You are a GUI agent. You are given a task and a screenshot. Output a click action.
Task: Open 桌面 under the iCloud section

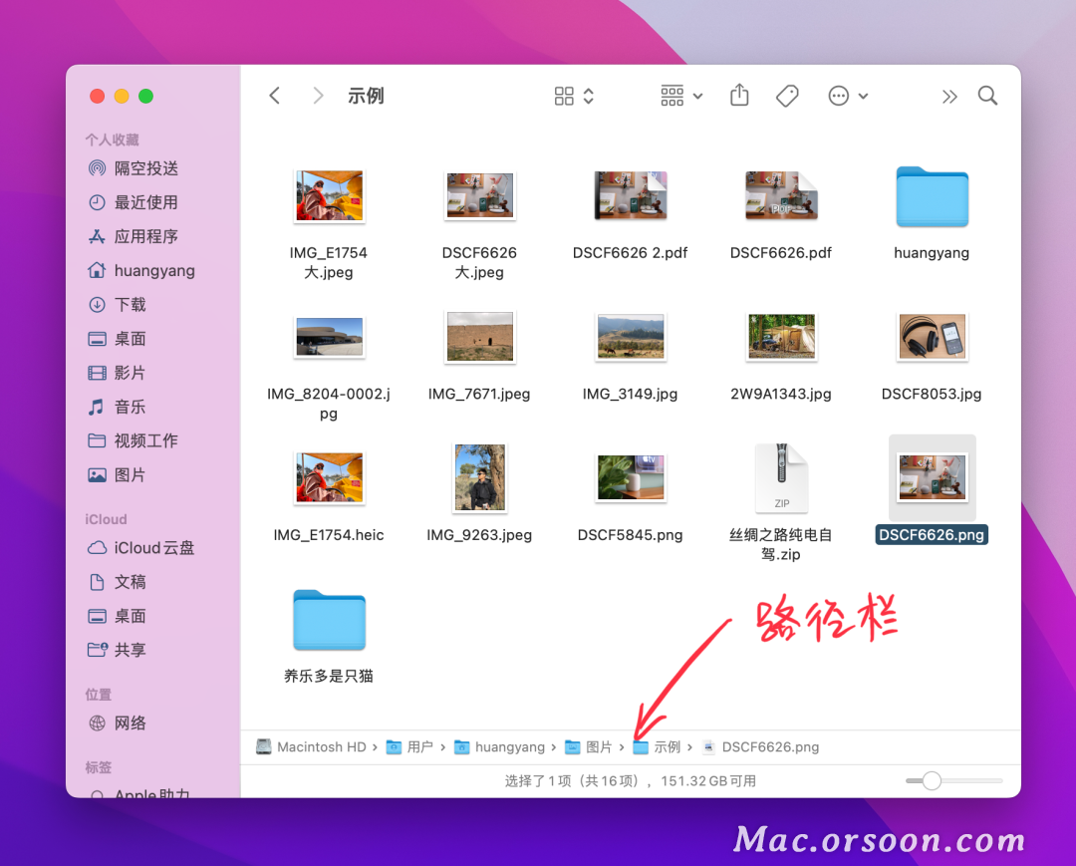[118, 616]
